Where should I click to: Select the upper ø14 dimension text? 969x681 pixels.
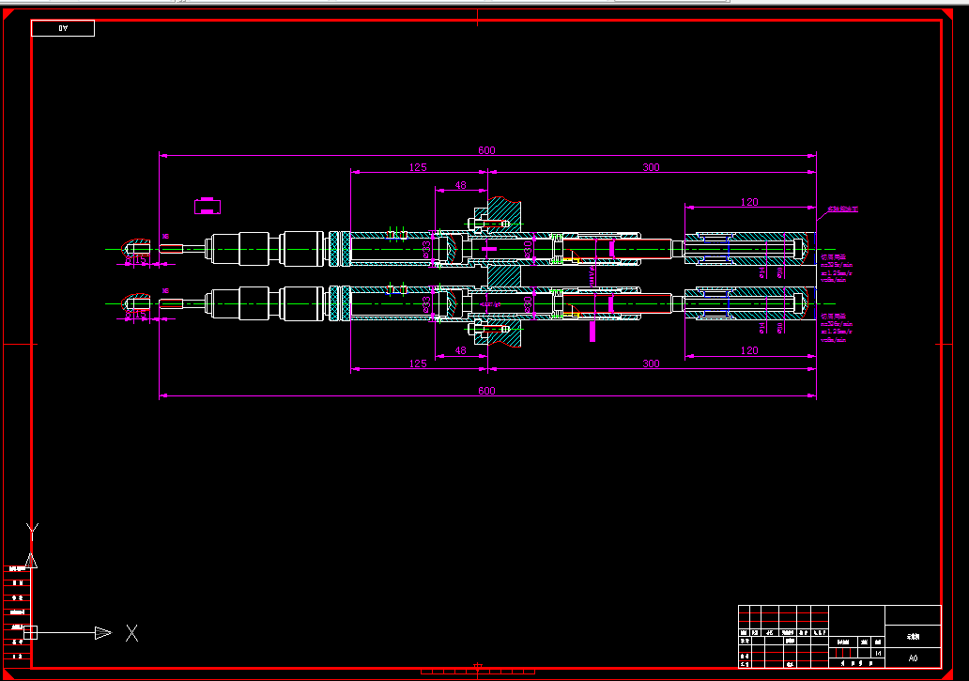(762, 272)
